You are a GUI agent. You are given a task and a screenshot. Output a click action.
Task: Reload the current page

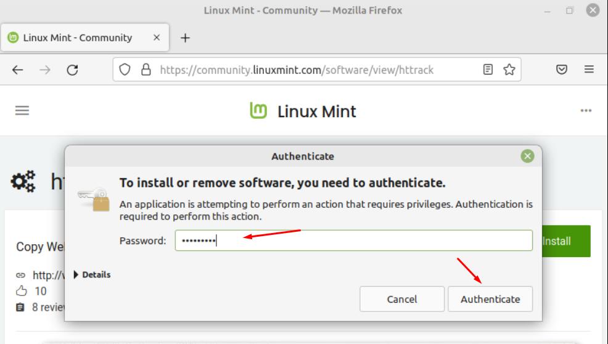pos(73,70)
